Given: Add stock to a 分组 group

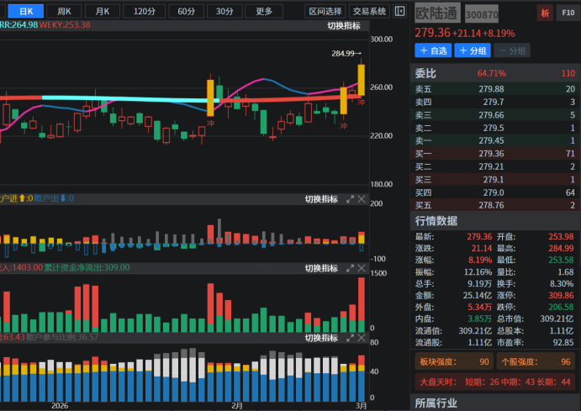Looking at the screenshot, I should [x=473, y=50].
